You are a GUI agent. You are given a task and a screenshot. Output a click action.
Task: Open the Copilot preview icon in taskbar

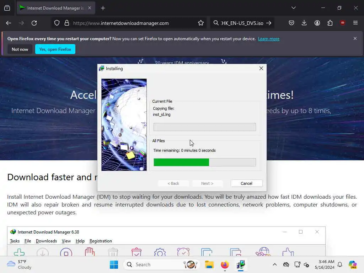tap(353, 264)
